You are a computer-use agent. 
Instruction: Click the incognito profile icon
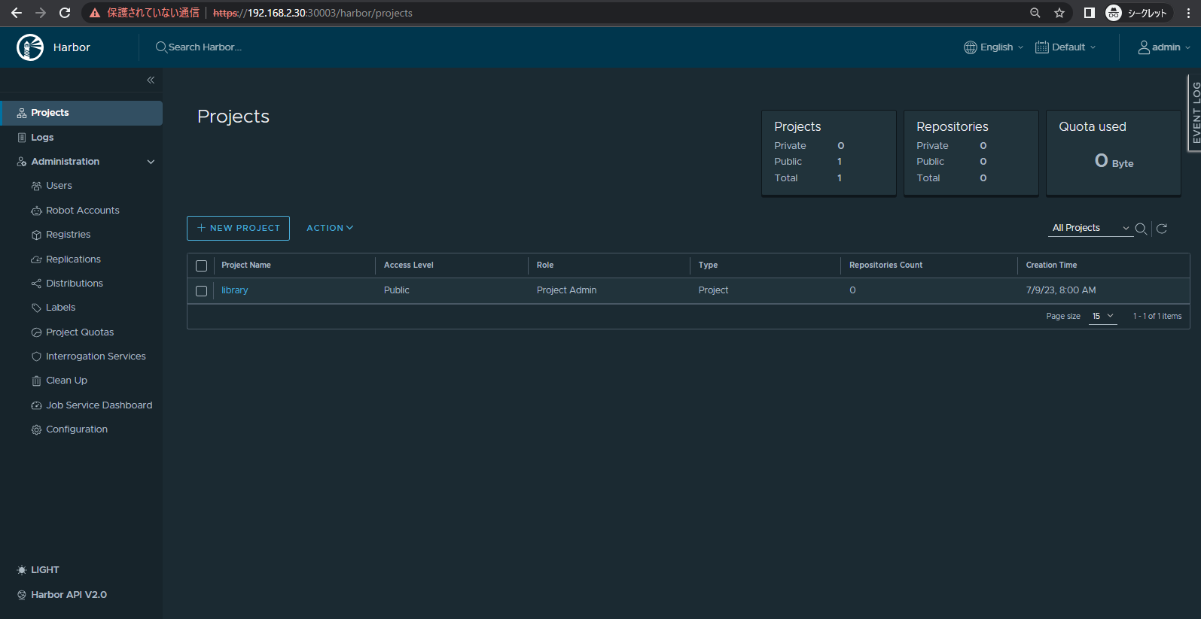[1114, 13]
